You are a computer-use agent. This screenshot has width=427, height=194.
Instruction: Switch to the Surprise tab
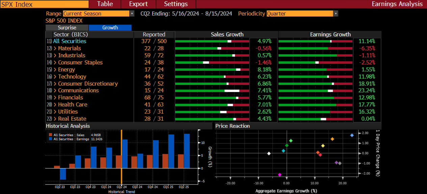pyautogui.click(x=67, y=28)
